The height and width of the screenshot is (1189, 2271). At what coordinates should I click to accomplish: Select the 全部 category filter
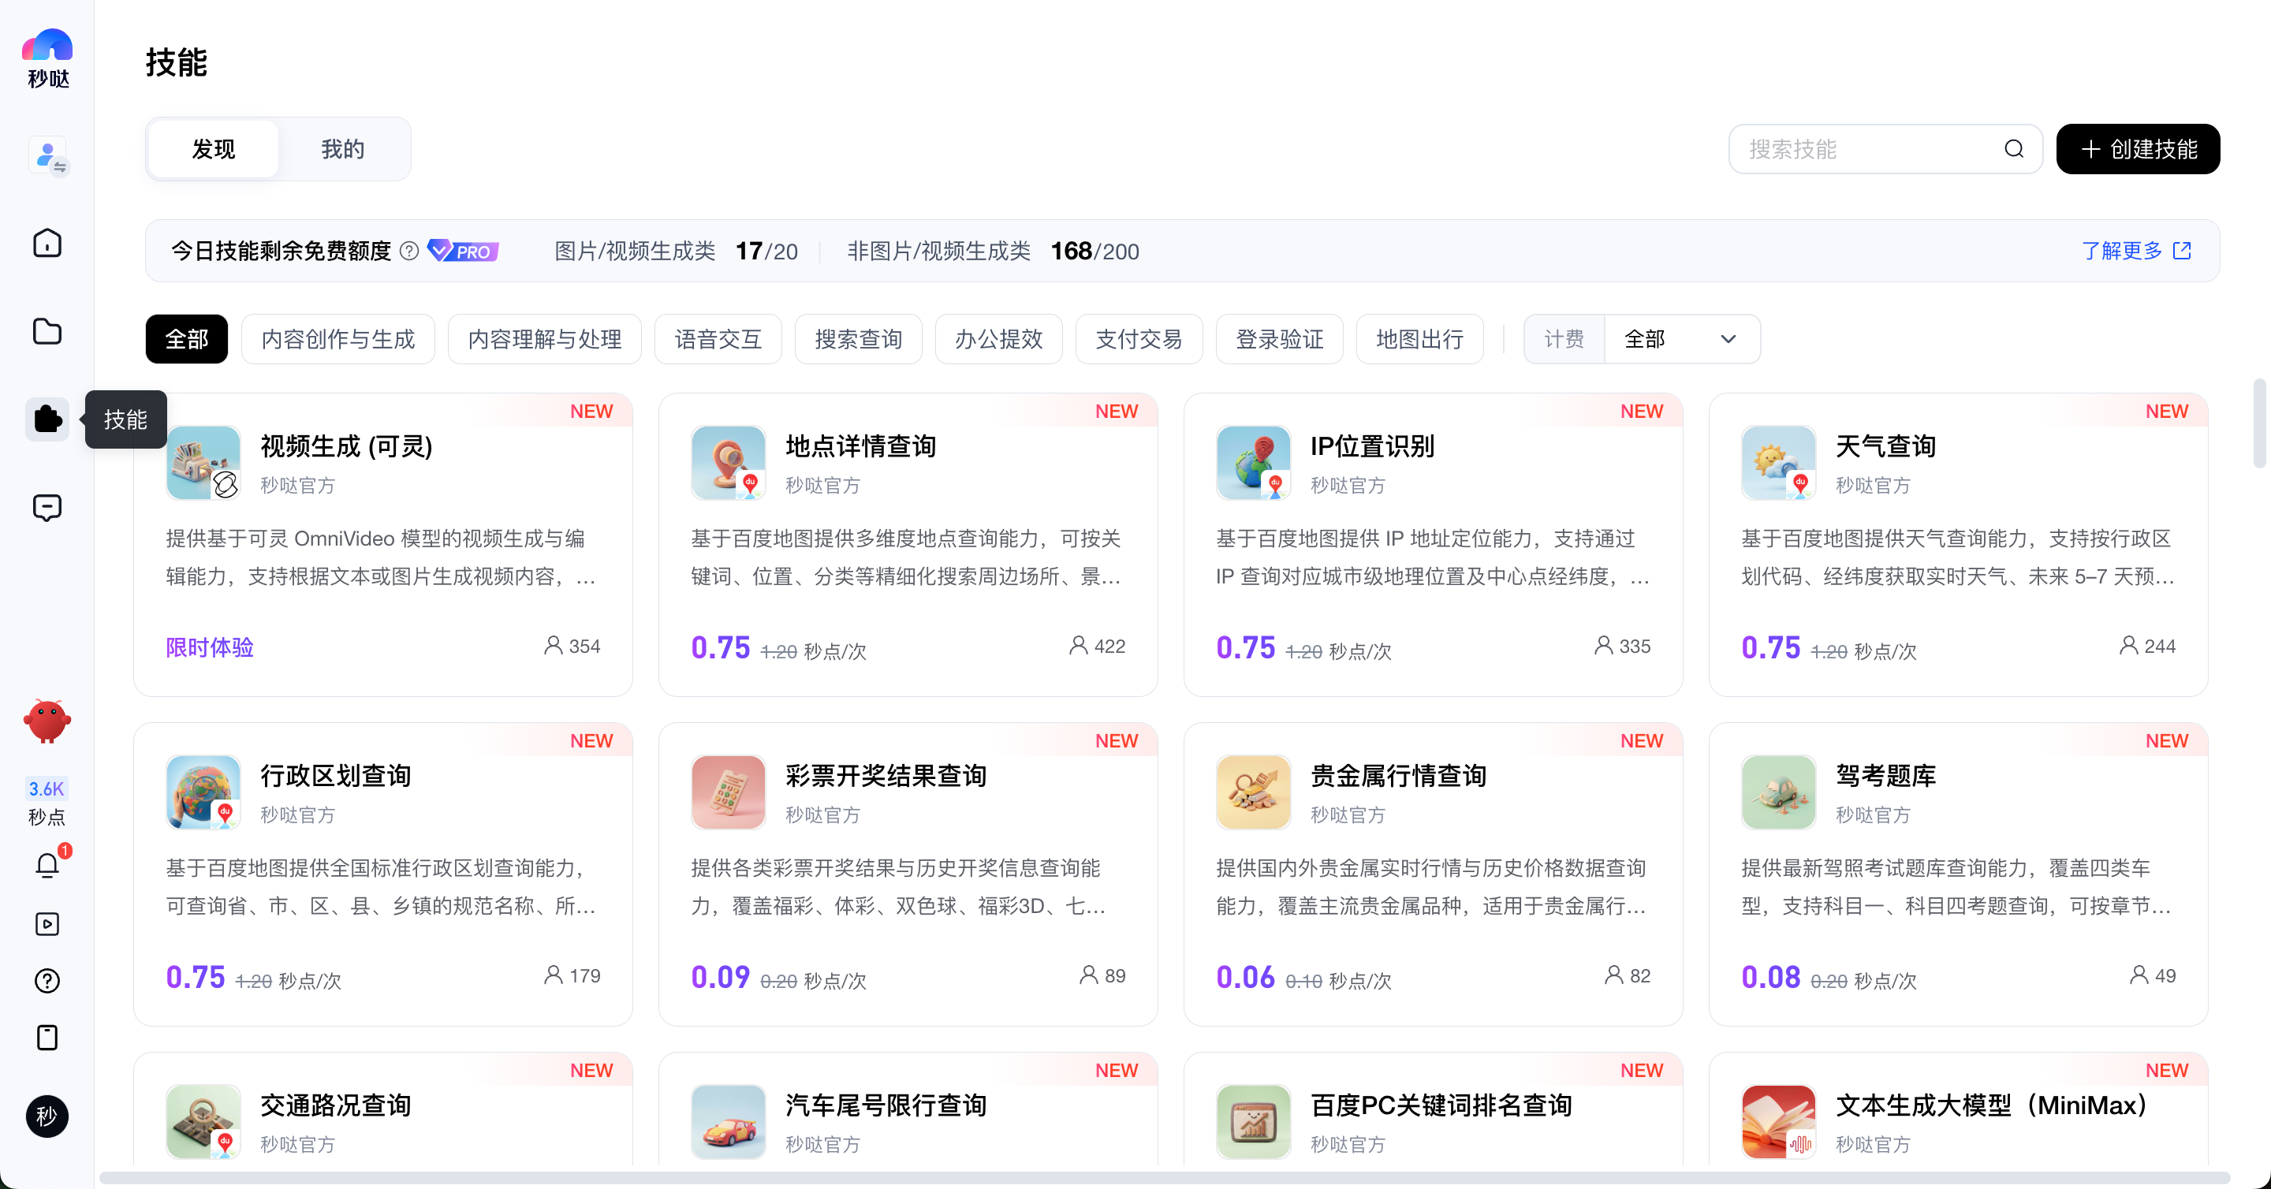(x=187, y=339)
